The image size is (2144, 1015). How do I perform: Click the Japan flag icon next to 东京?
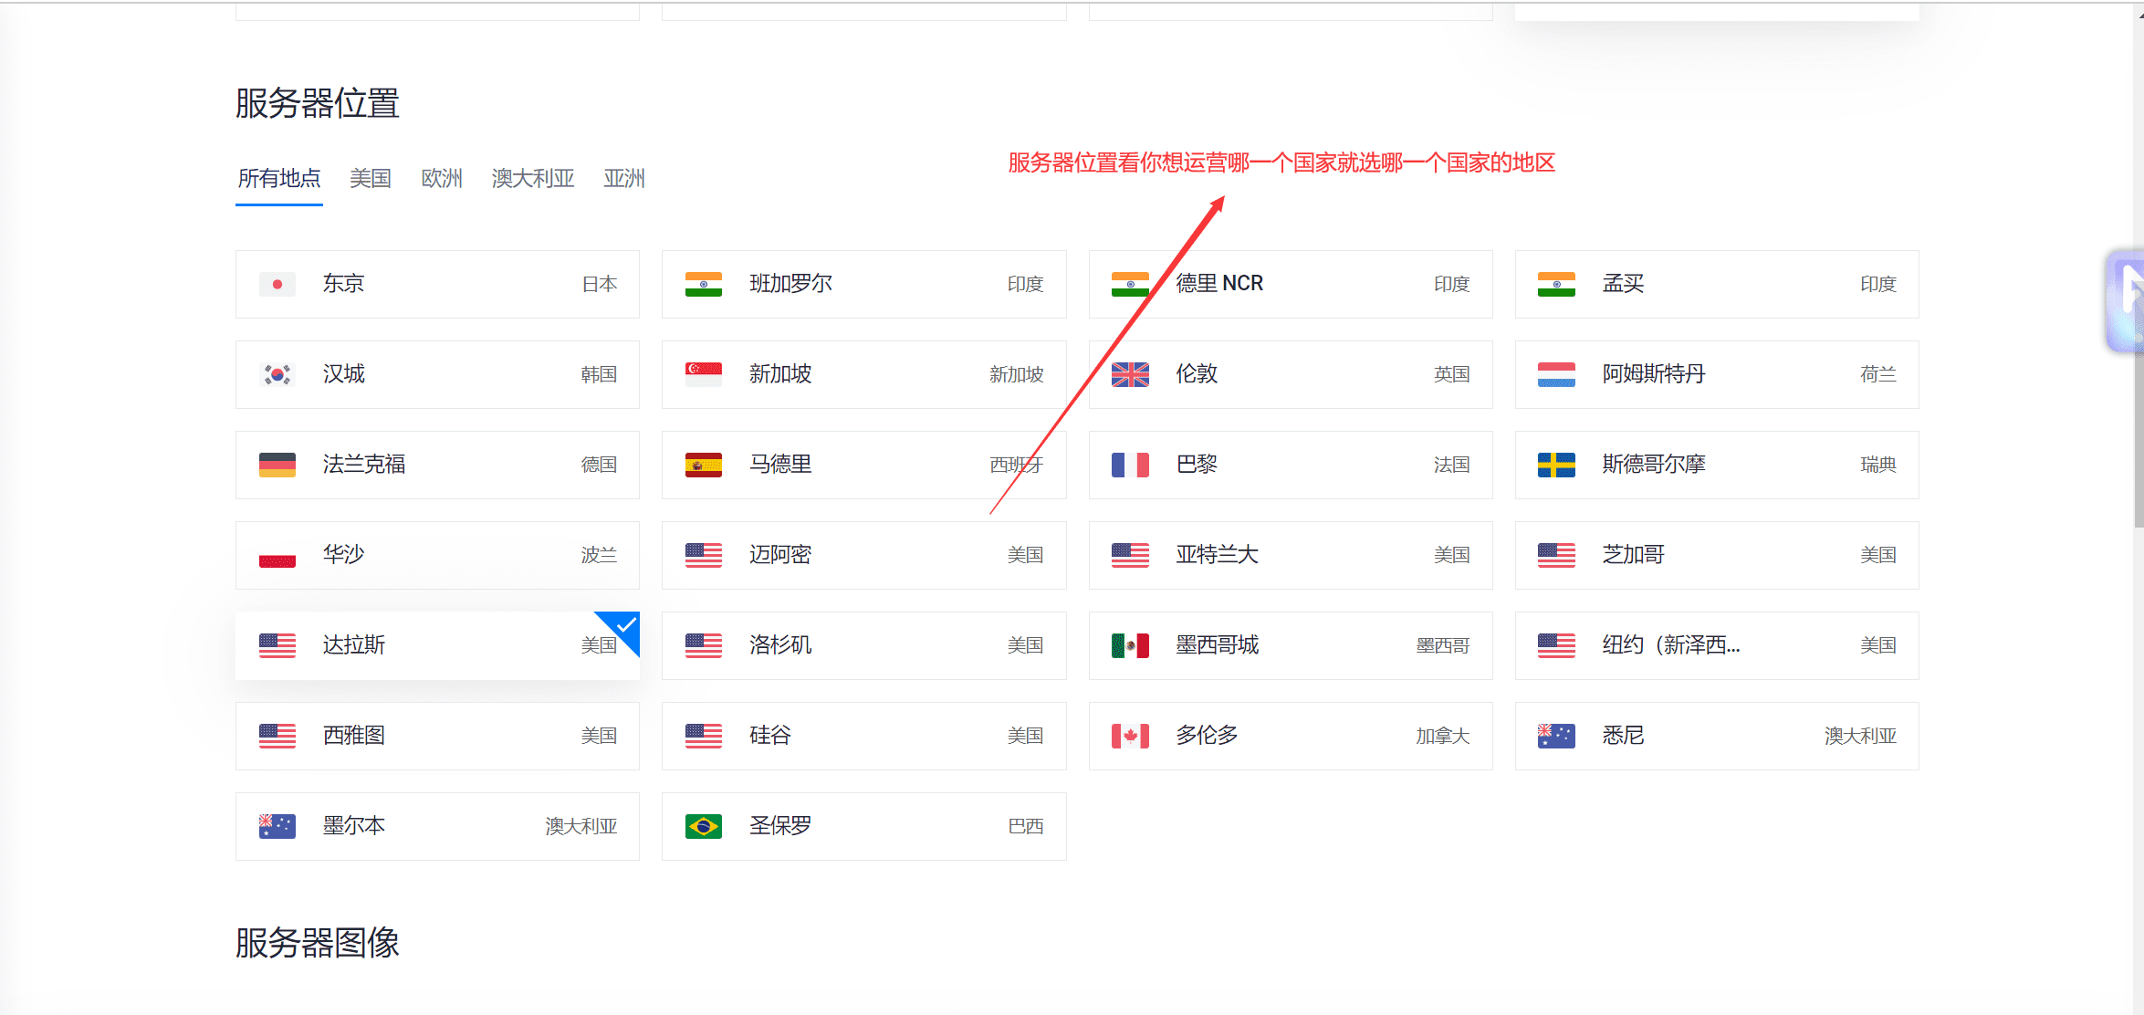coord(277,284)
